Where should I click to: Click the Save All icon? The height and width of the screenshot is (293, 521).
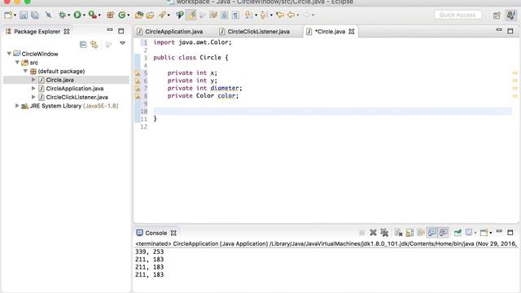(x=34, y=15)
